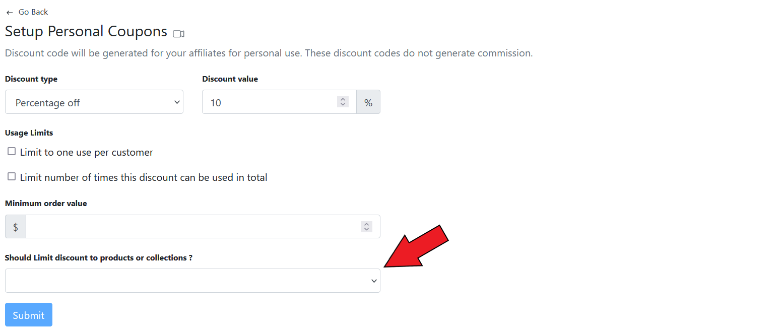Image resolution: width=779 pixels, height=330 pixels.
Task: Open the Discount type dropdown
Action: click(x=94, y=102)
